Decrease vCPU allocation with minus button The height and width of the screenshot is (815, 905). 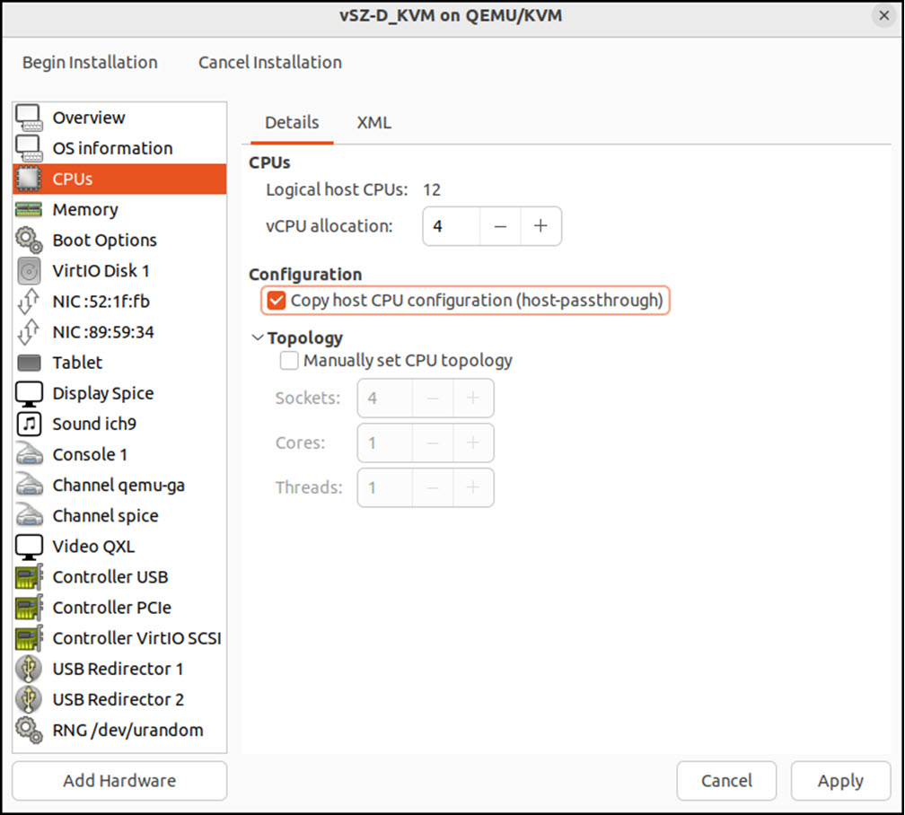[x=500, y=225]
